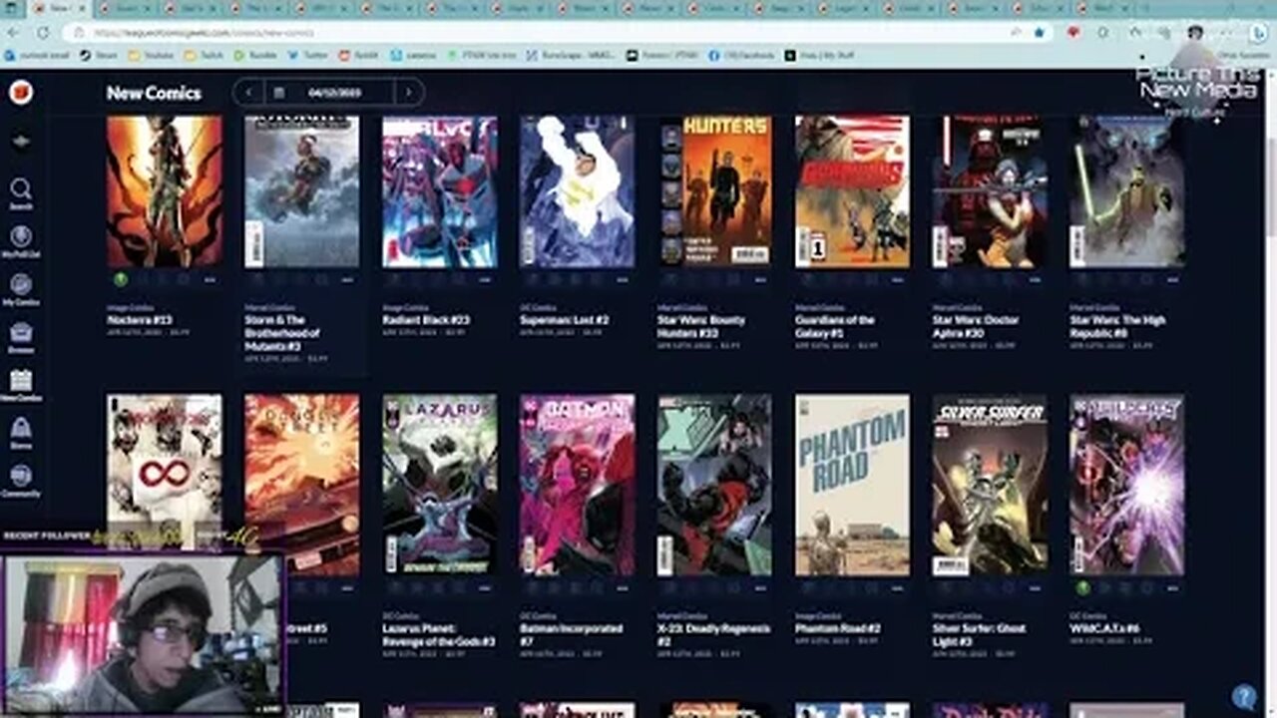
Task: Open the Star Wars: Doctor Aphra #30 cover
Action: (x=991, y=191)
